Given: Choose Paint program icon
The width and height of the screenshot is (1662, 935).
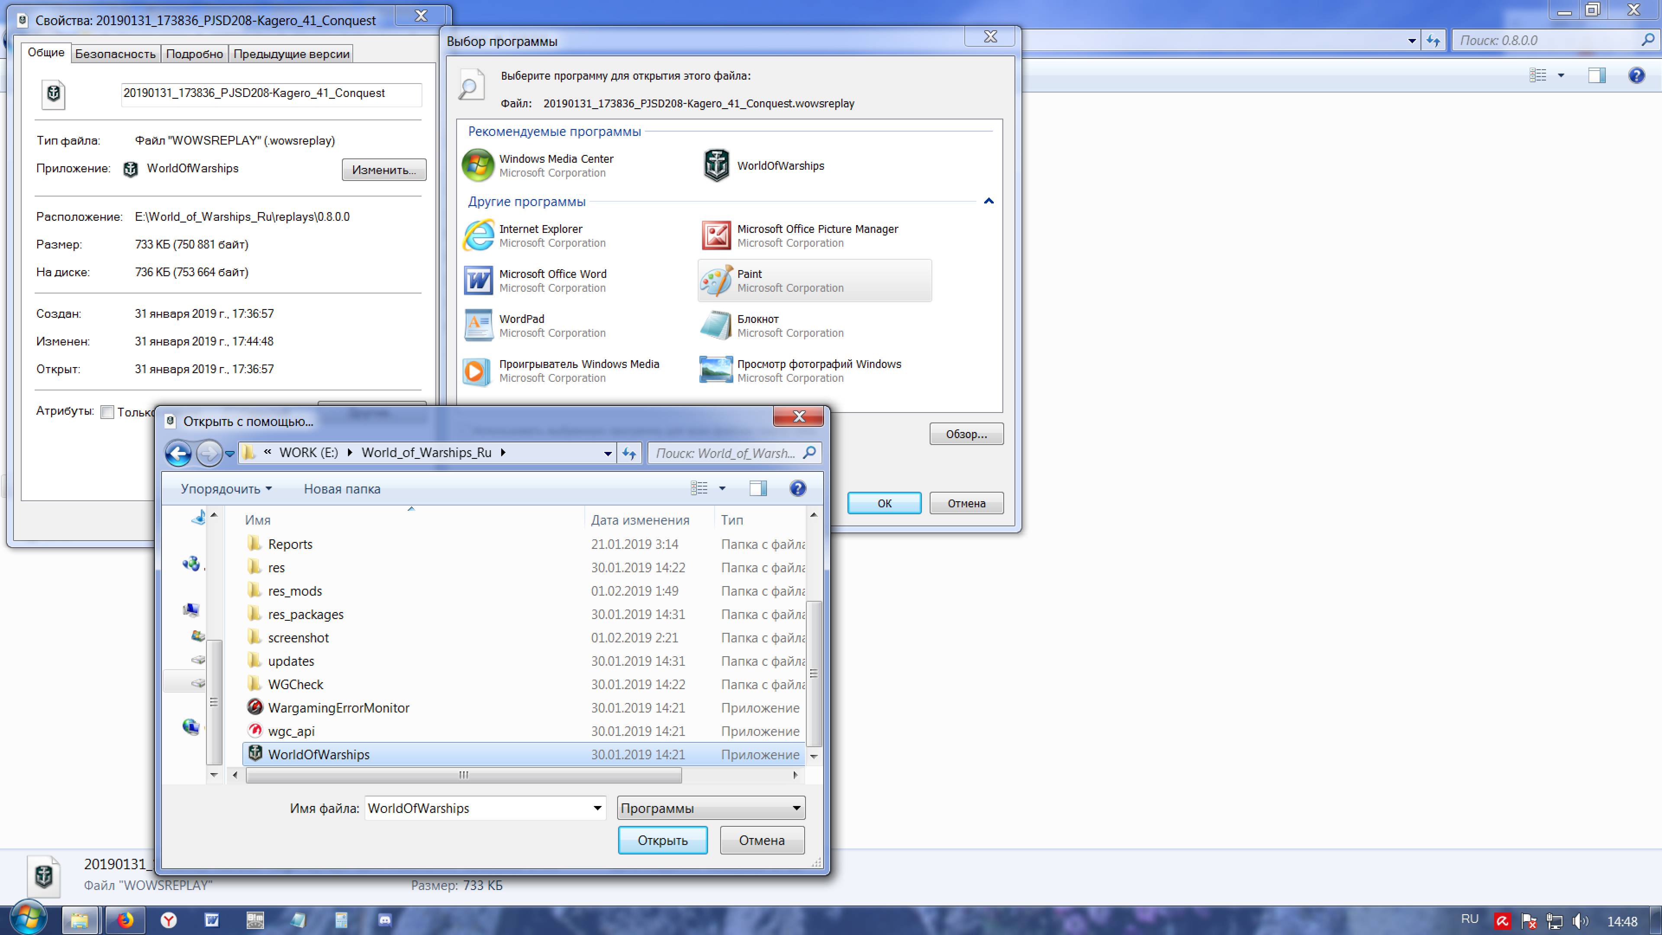Looking at the screenshot, I should [716, 280].
